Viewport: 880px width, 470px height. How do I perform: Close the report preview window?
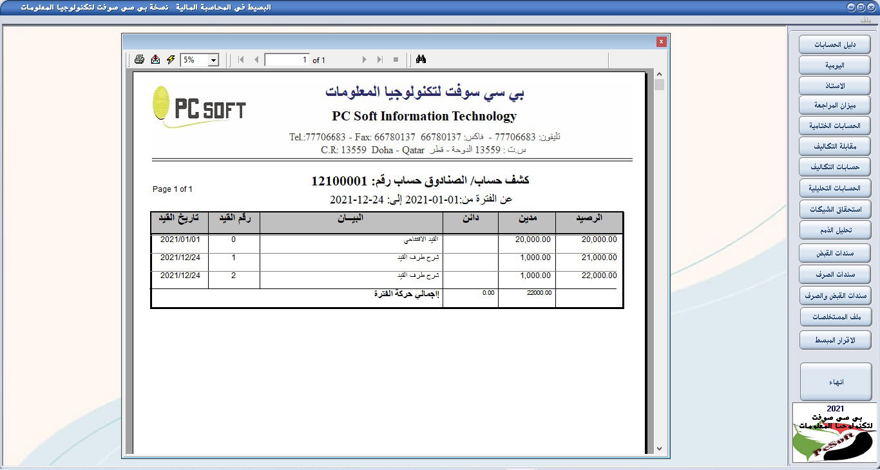coord(661,42)
